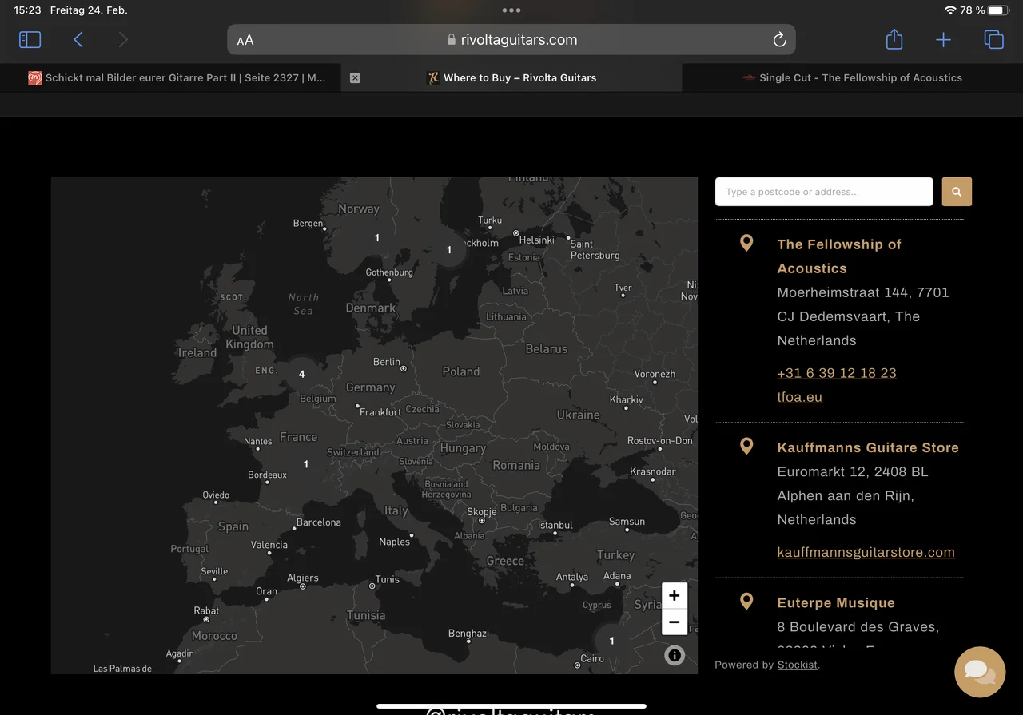Expand the store marker in France
The image size is (1023, 715).
click(x=305, y=464)
